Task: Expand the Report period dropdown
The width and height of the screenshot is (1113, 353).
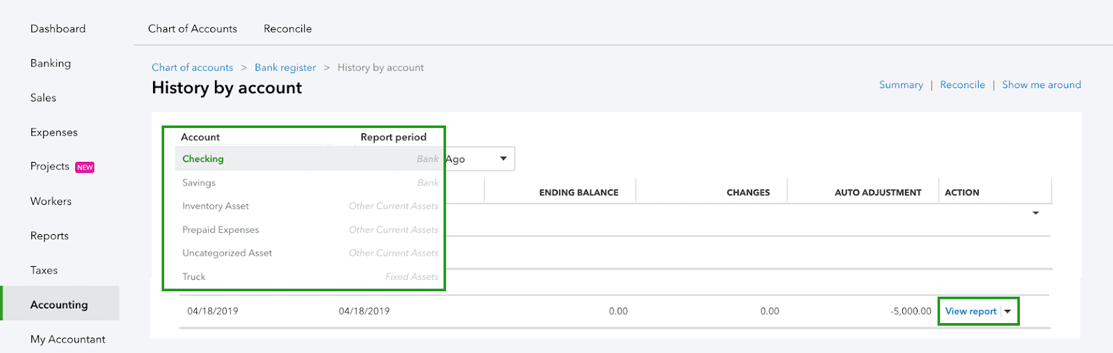Action: (503, 159)
